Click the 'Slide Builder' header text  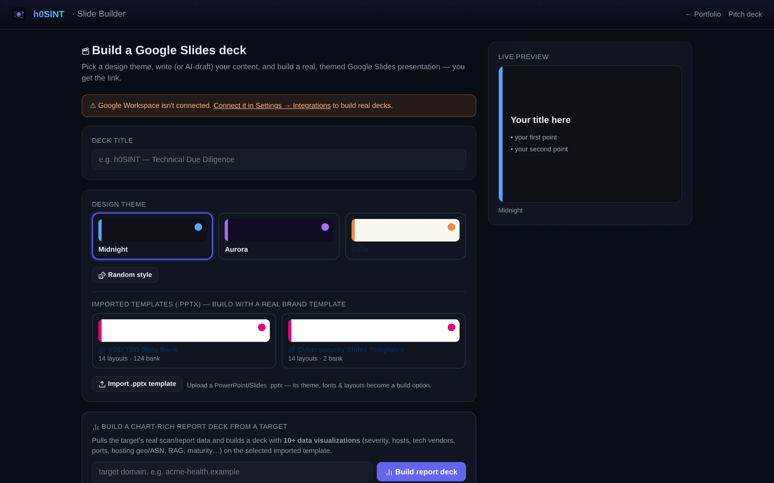101,14
